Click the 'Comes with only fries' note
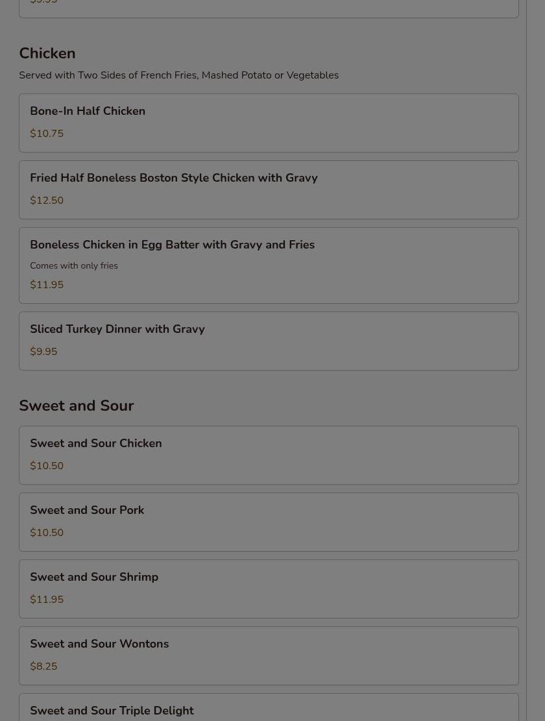 pos(74,266)
